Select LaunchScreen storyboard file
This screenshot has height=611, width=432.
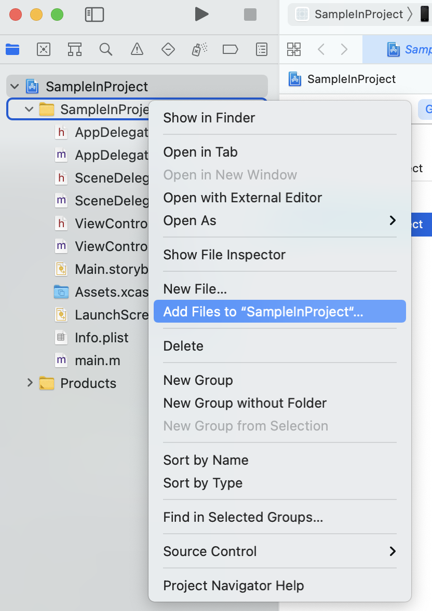pyautogui.click(x=101, y=315)
